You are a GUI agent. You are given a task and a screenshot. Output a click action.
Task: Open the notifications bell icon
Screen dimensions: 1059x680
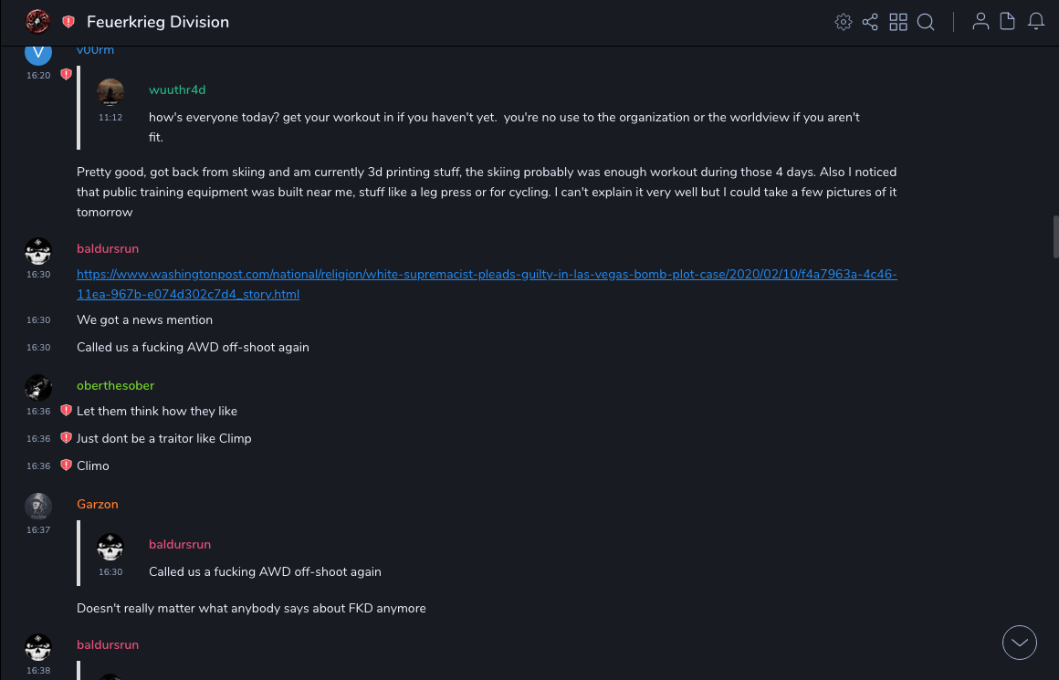(x=1036, y=22)
